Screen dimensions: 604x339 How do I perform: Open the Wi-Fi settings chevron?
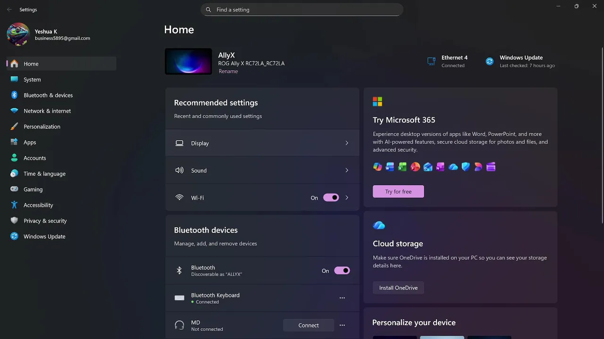[x=347, y=198]
